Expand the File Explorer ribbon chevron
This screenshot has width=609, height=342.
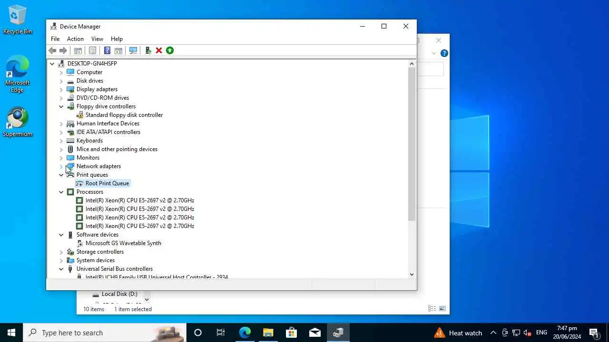tap(434, 53)
